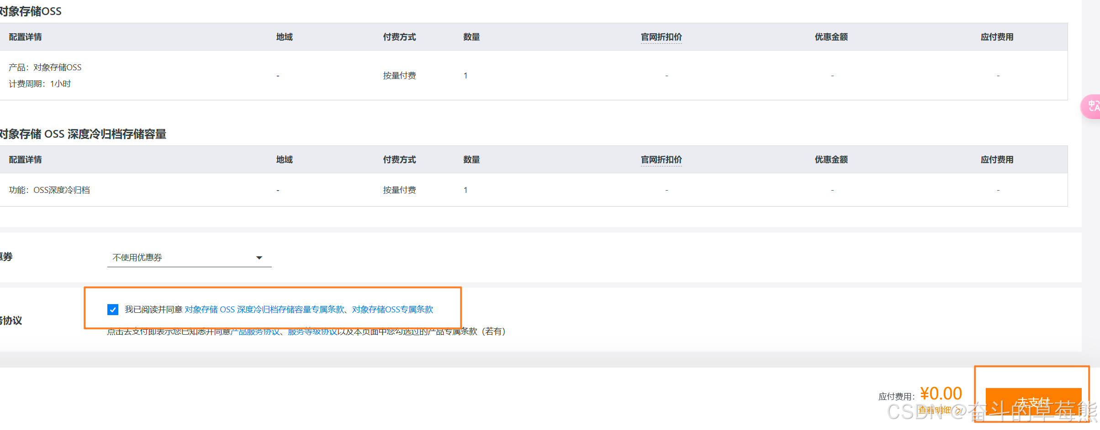Click the pink translate floating icon
1100x430 pixels.
point(1091,107)
